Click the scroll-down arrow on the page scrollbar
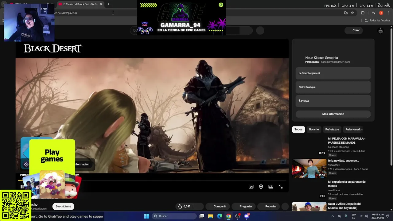This screenshot has width=393, height=221. [391, 210]
